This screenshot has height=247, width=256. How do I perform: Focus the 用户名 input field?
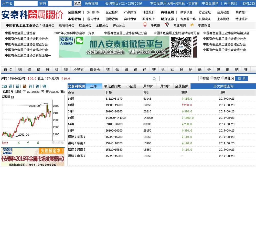26,3
